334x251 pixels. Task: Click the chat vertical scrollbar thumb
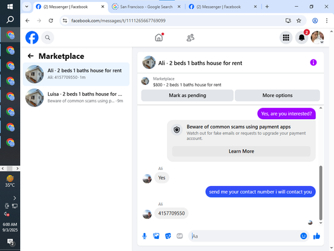click(321, 193)
